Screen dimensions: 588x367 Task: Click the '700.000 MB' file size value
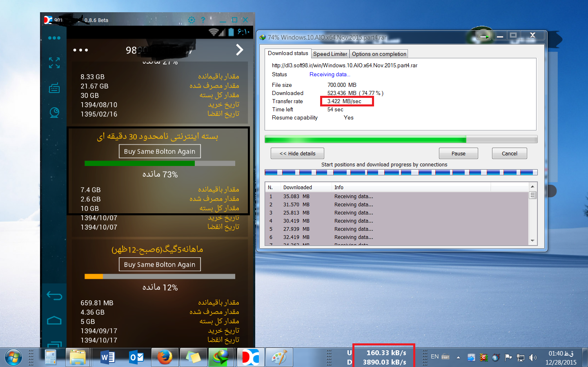[x=342, y=85]
